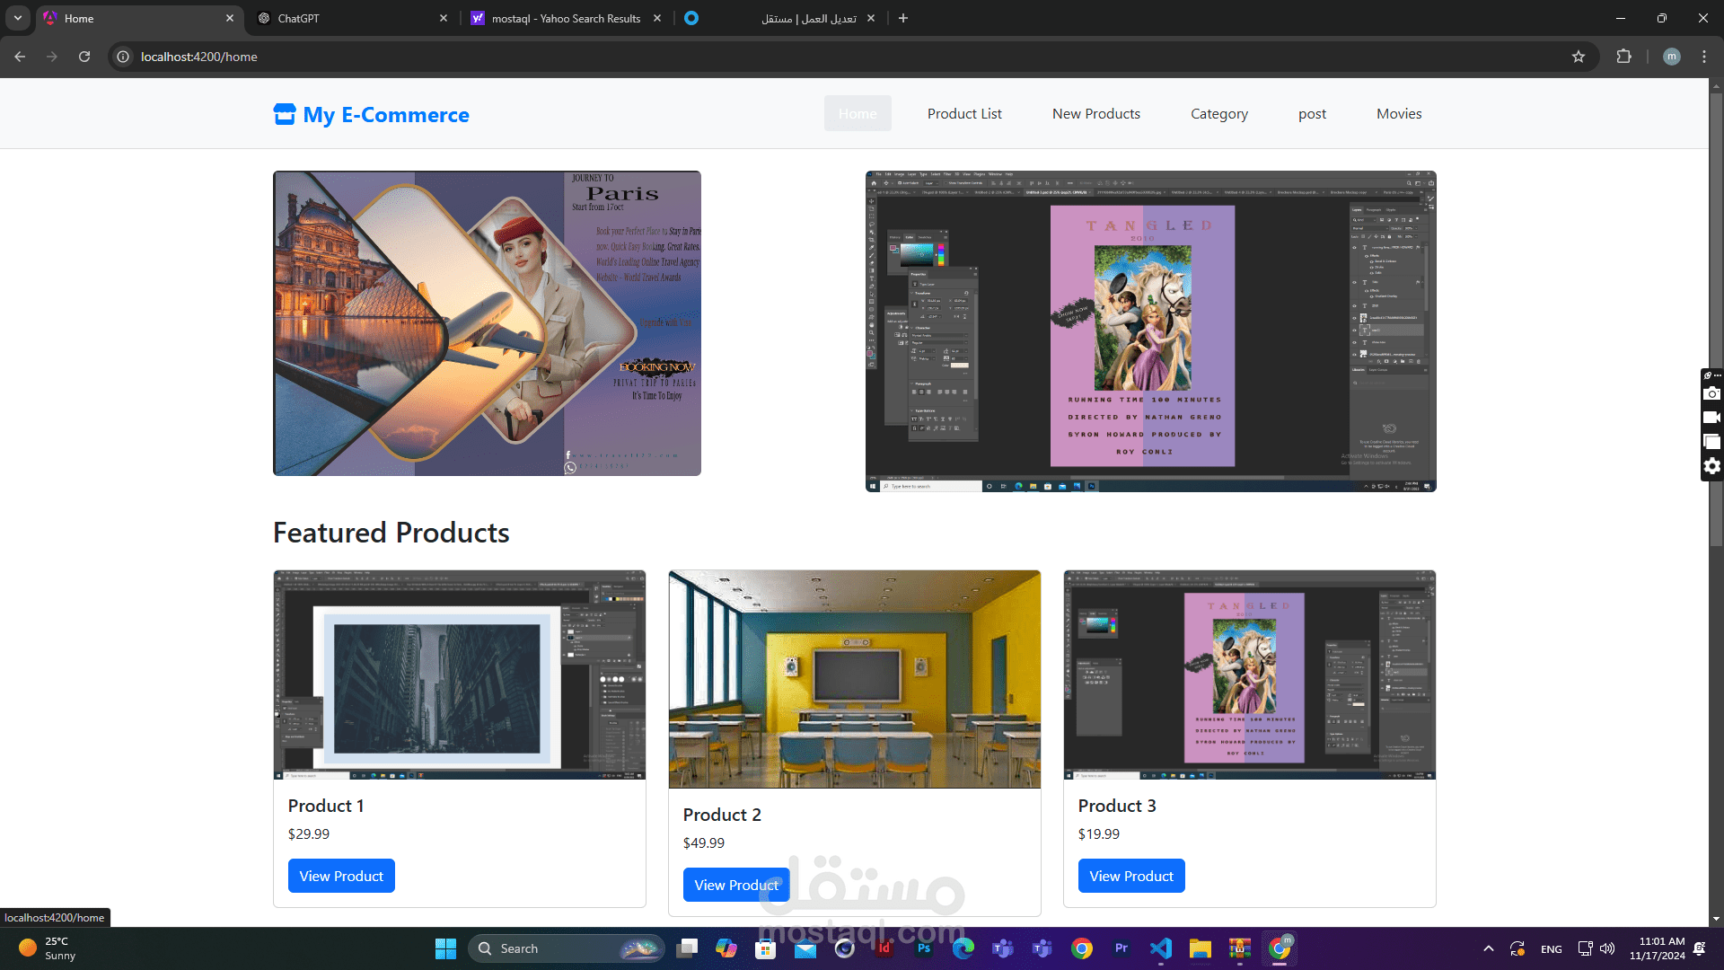Open the browser Extensions puzzle icon
This screenshot has height=970, width=1724.
(x=1623, y=57)
